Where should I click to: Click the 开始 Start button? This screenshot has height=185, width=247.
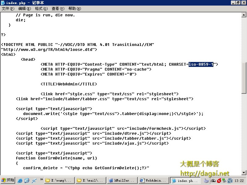click(x=8, y=180)
